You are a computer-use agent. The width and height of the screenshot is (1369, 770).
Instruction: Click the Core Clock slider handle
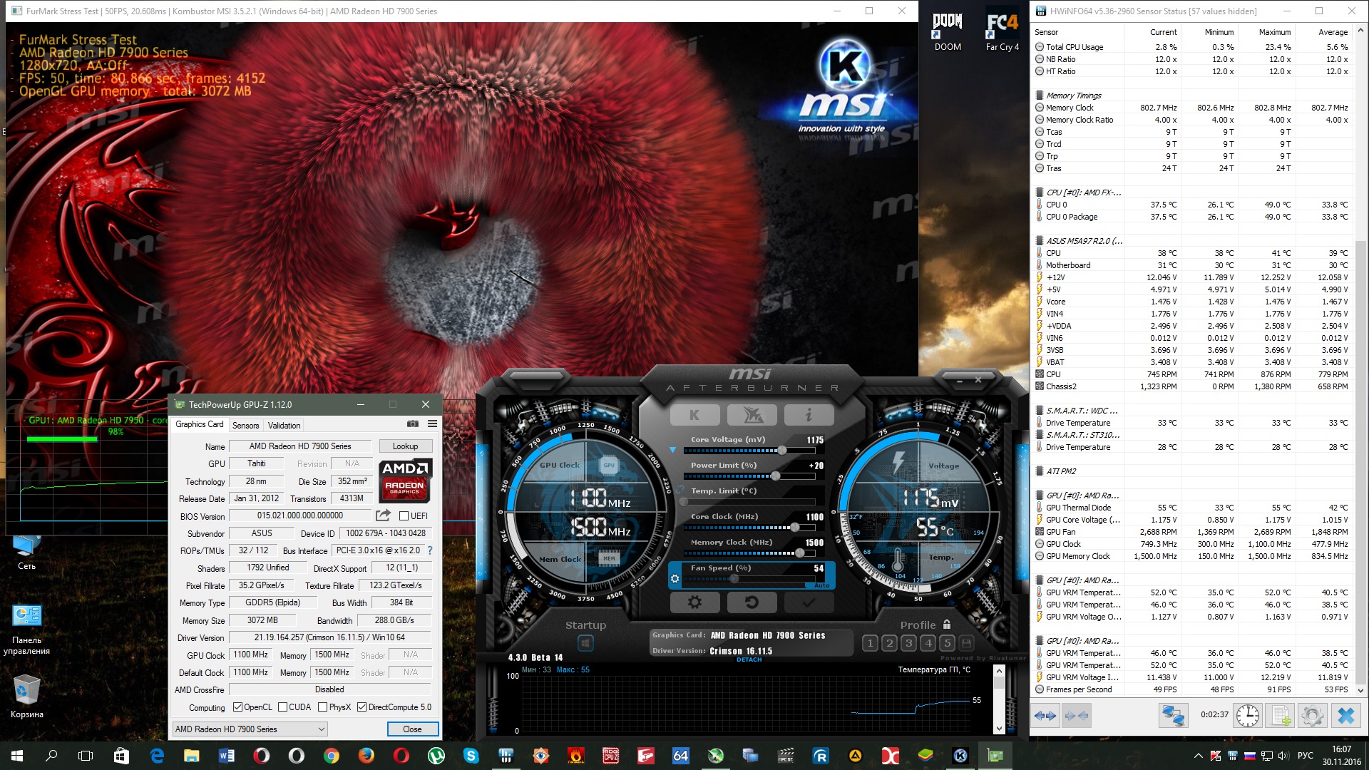(794, 528)
